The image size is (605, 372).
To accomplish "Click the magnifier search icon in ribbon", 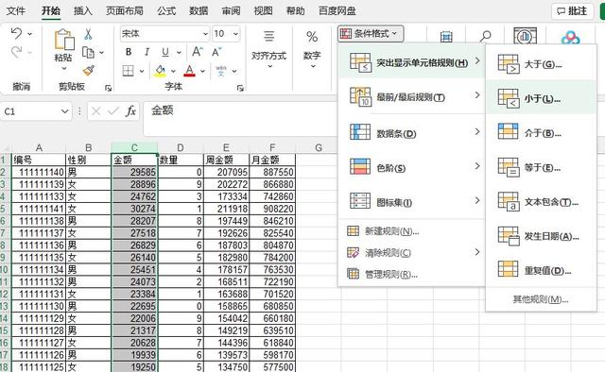I will coord(485,37).
